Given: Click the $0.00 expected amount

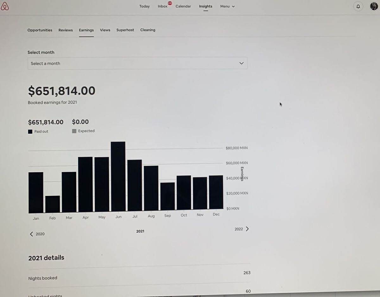Looking at the screenshot, I should click(x=80, y=122).
